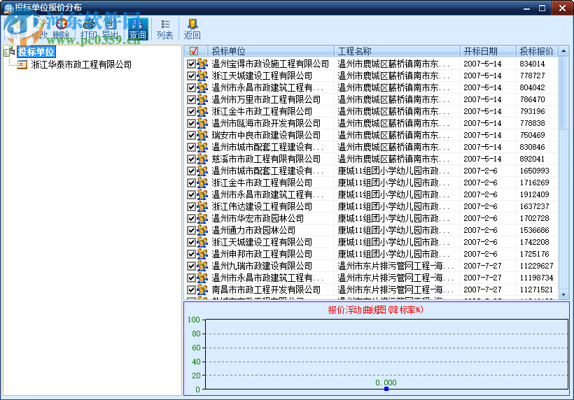Click the chart value label 0.000
Viewport: 574px width, 400px height.
point(386,383)
